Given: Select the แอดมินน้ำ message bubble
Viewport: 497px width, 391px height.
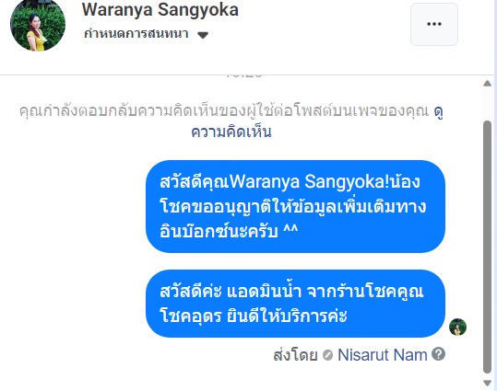Looking at the screenshot, I should 295,304.
